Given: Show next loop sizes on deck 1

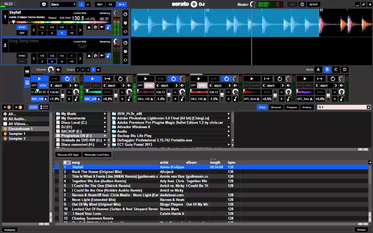Looking at the screenshot, I should [80, 30].
